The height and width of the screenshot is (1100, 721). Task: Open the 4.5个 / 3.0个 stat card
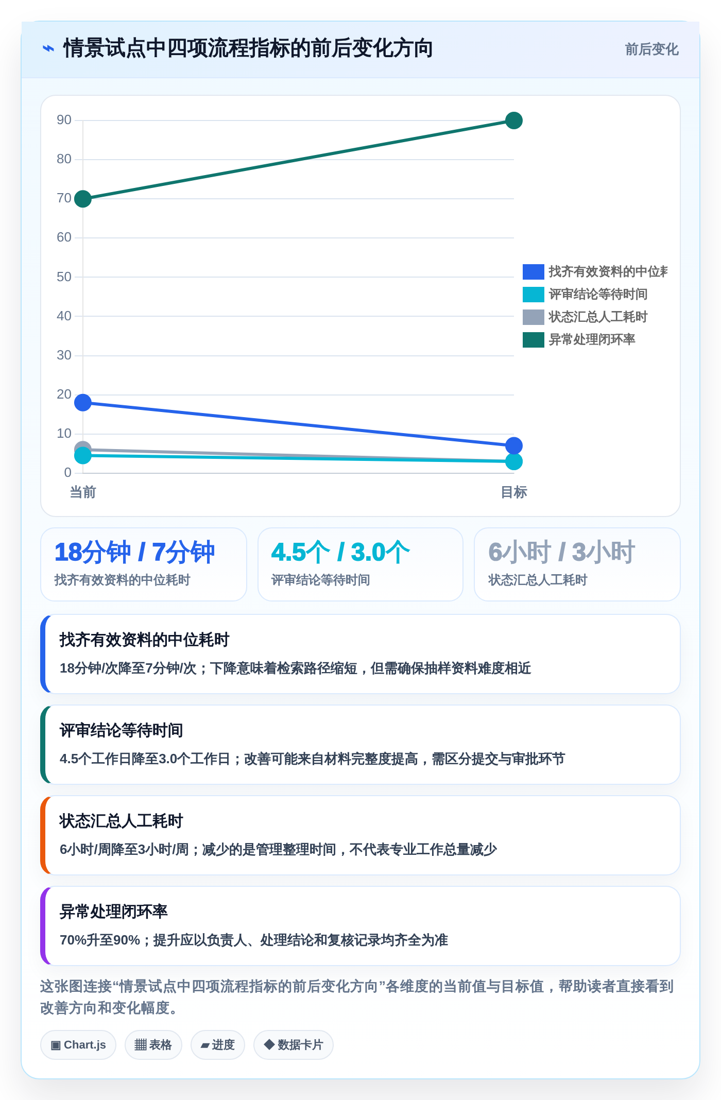pos(360,564)
